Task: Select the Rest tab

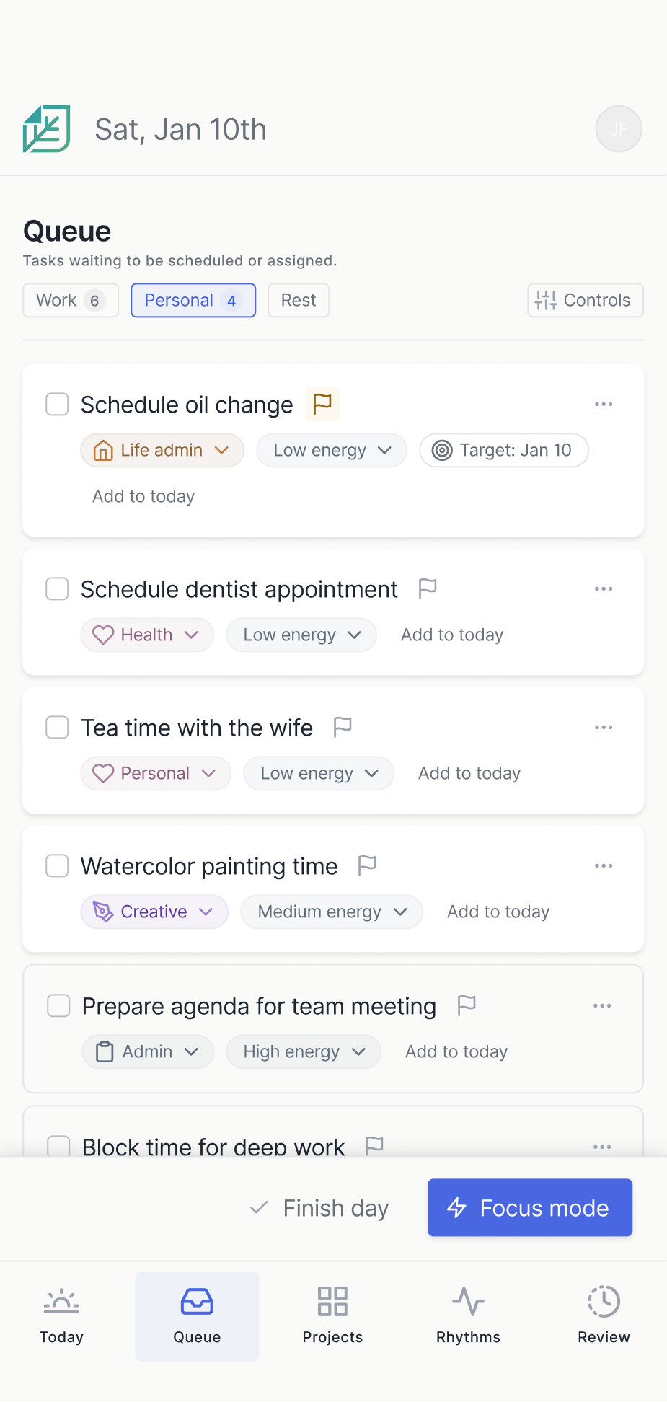Action: coord(299,300)
